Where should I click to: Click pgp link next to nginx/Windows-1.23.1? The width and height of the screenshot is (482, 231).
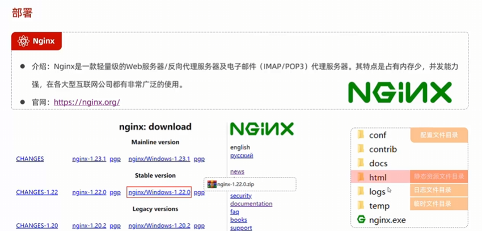[199, 159]
